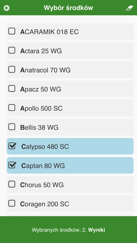Enable the Actara 25 WG checkbox
This screenshot has height=243, width=137.
coord(12,50)
